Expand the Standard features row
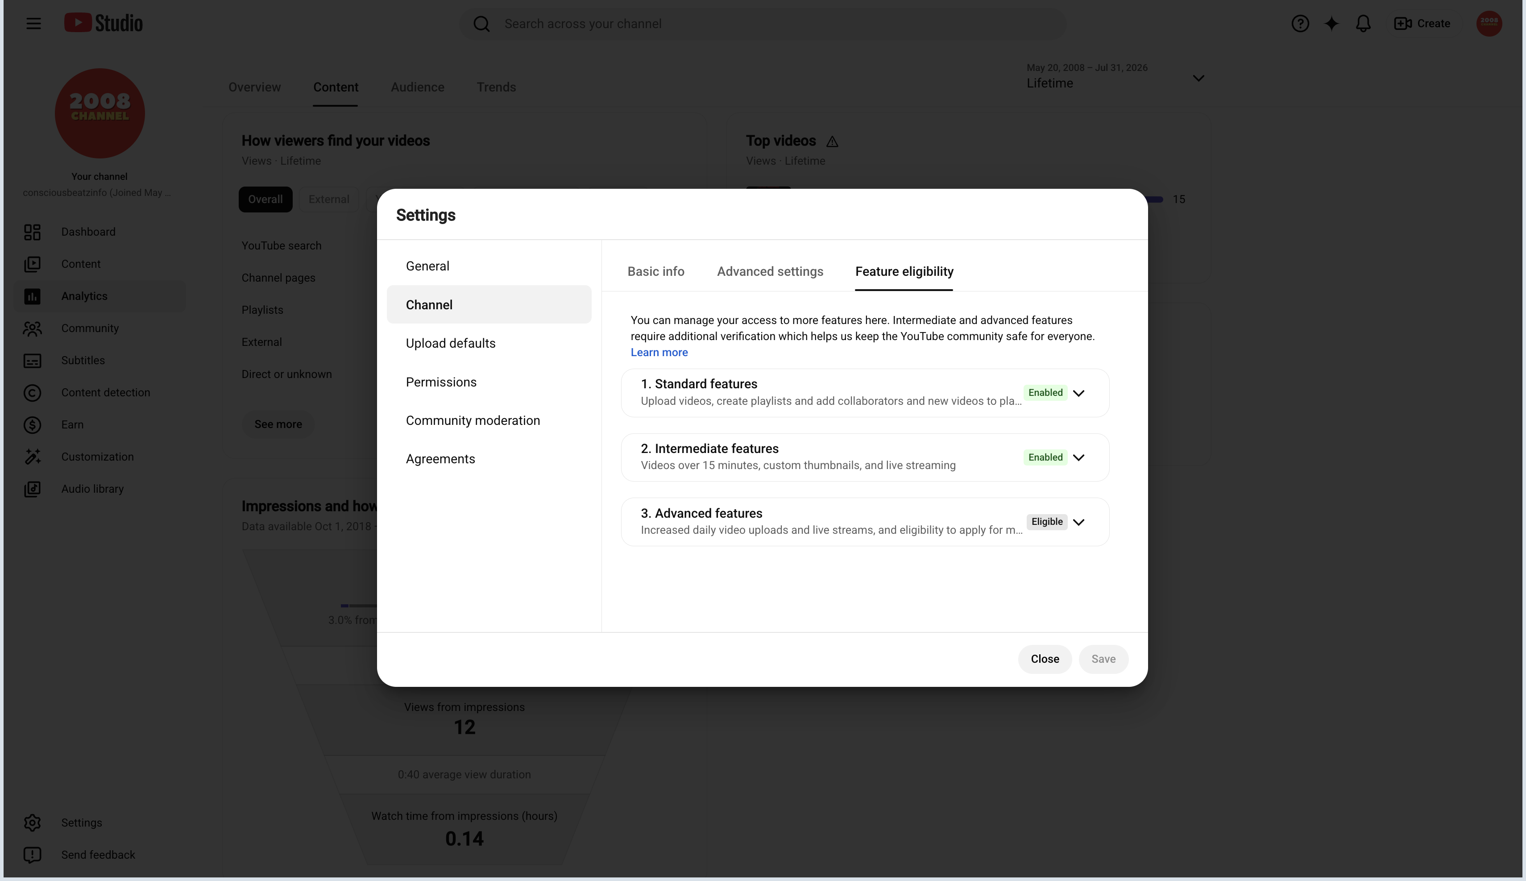Screen dimensions: 1526x881 point(865,393)
